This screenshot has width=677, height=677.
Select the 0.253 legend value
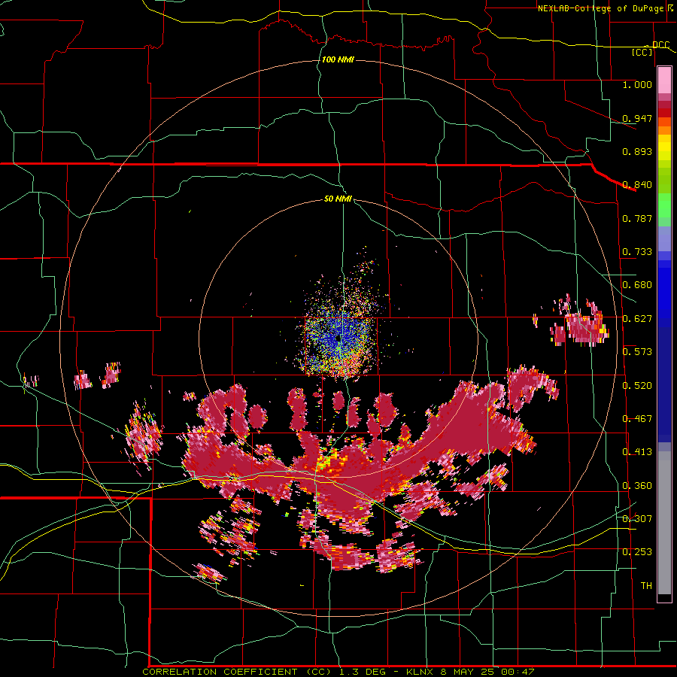point(637,552)
